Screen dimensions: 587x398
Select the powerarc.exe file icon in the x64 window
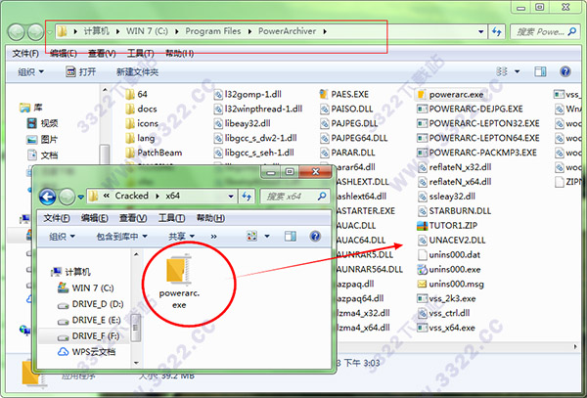[179, 269]
